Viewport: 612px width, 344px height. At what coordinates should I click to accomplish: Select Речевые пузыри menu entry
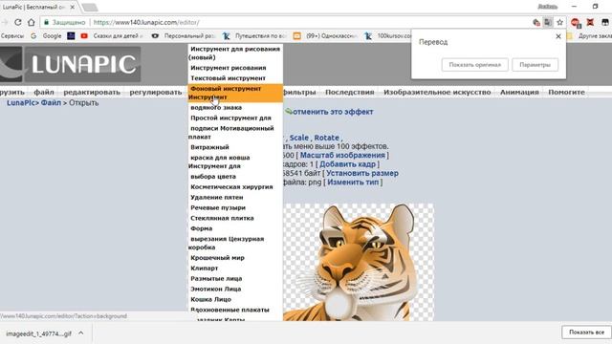[218, 208]
